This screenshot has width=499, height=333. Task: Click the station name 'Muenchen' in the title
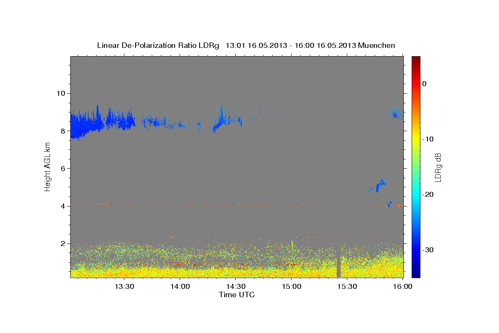[377, 45]
